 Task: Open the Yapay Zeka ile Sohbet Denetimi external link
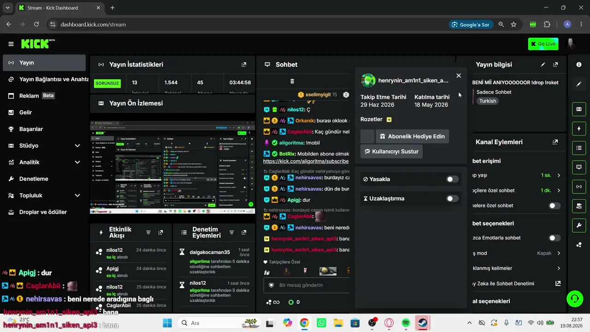pos(558,284)
